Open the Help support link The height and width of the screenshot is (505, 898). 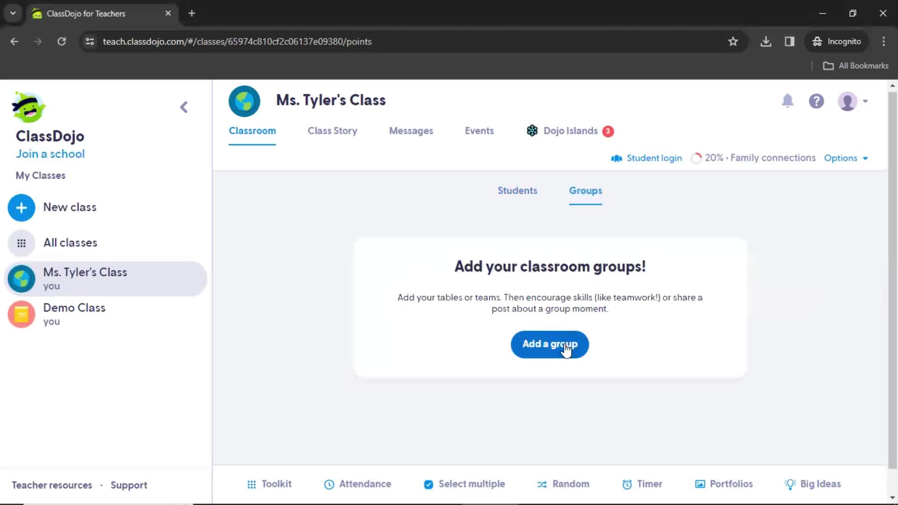click(817, 101)
